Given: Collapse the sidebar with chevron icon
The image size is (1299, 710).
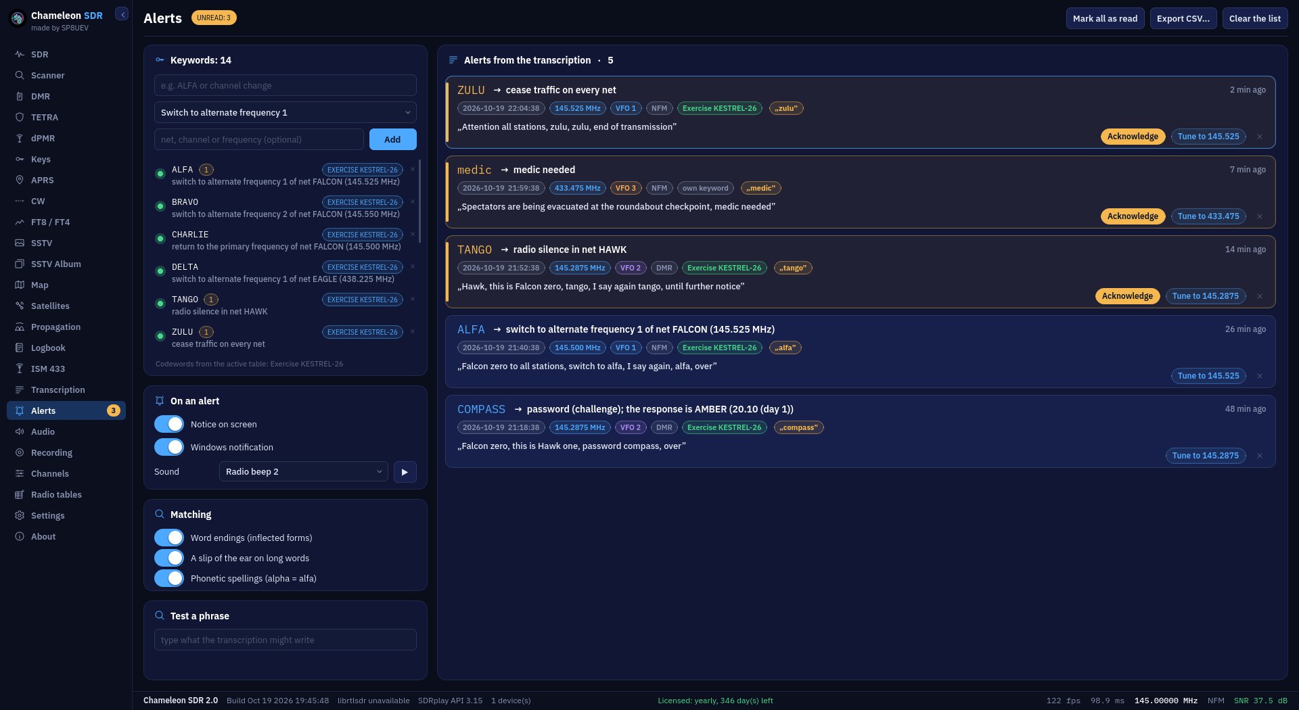Looking at the screenshot, I should tap(122, 14).
